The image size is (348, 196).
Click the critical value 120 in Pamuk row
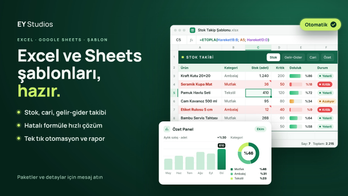[281, 93]
